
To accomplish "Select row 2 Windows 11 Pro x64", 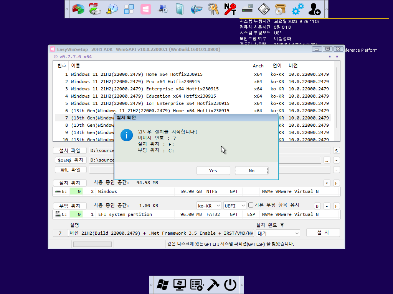I will [x=193, y=82].
